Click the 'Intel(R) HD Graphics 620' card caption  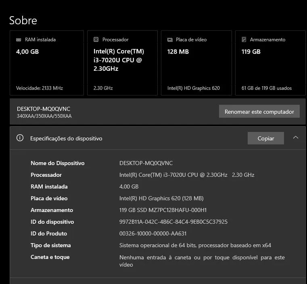pos(194,88)
